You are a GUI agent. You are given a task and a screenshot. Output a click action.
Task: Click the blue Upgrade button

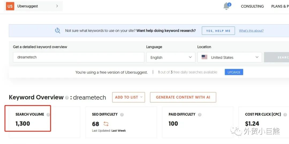point(234,72)
